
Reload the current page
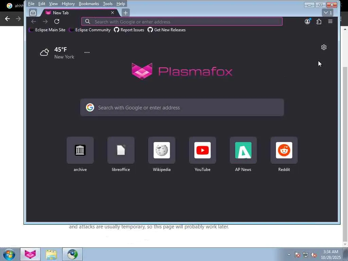point(57,21)
